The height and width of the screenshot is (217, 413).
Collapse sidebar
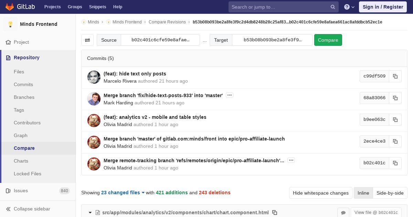(32, 209)
